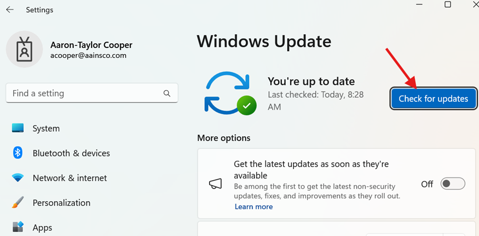Click the megaphone icon in updates card
Screen dimensions: 479x236
(x=215, y=183)
